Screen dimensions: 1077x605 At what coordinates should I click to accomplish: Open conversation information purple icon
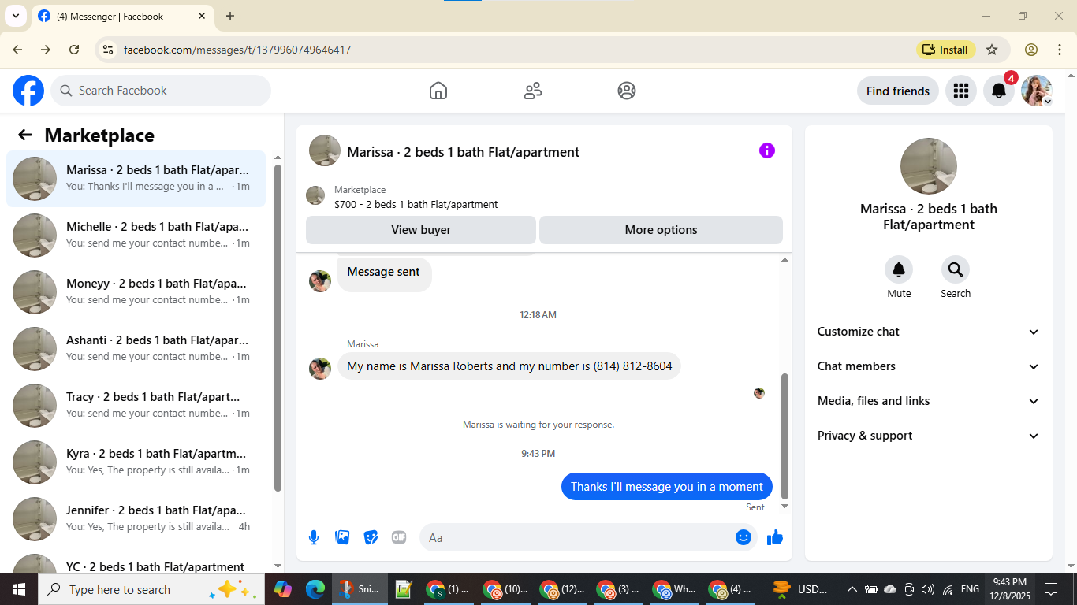767,150
